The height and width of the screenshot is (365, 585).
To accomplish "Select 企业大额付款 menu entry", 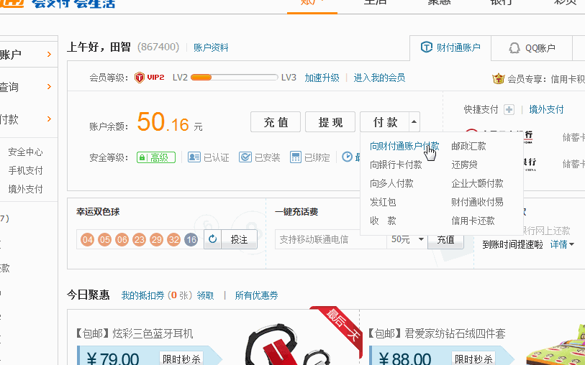I will 478,183.
